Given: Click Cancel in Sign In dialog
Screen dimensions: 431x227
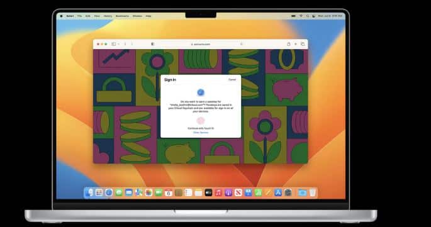Looking at the screenshot, I should tap(232, 80).
